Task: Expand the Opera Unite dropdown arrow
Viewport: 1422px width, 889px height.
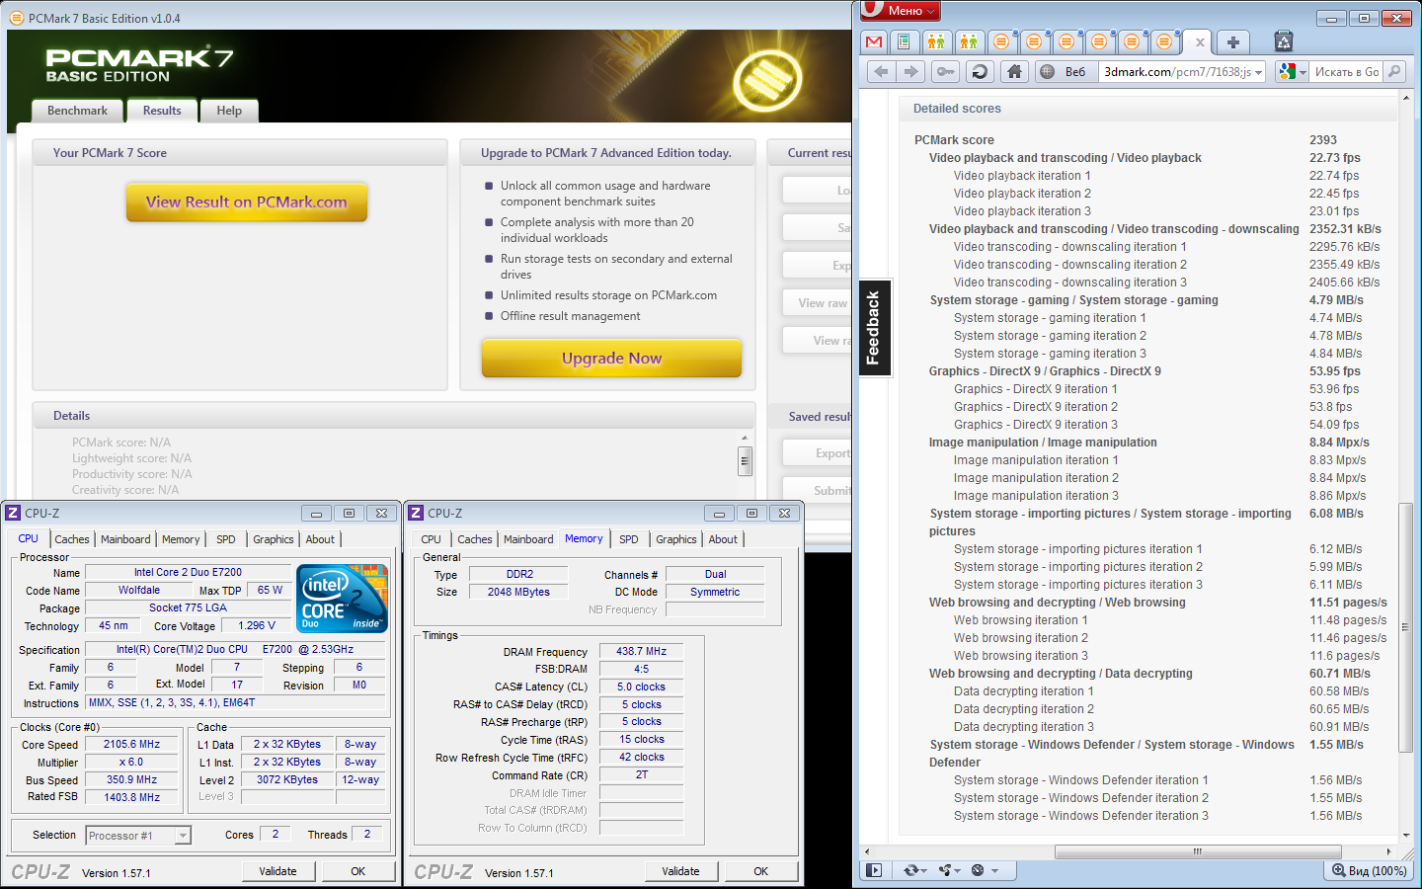Action: (x=958, y=870)
